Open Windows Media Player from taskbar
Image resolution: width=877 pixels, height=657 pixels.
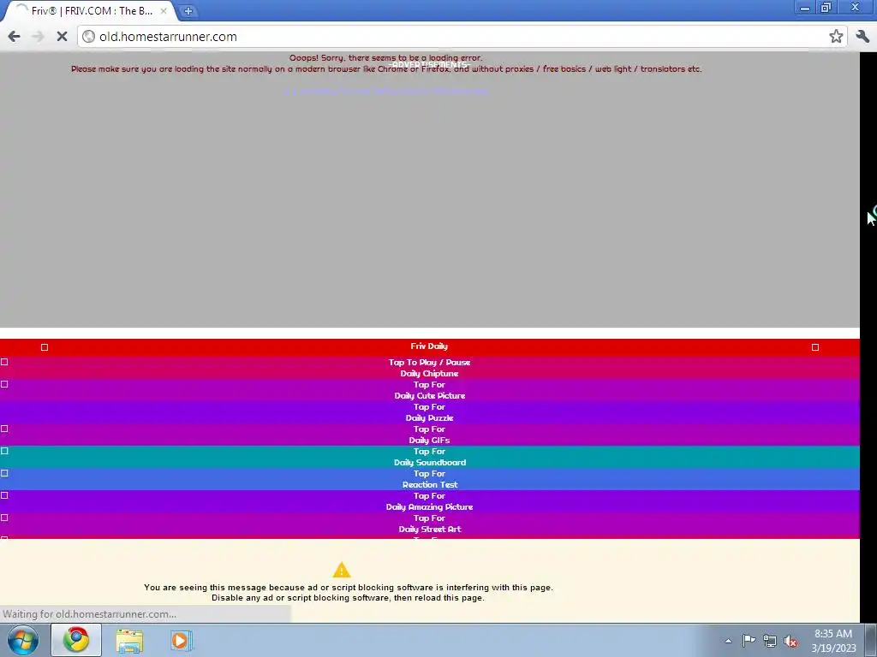point(182,640)
